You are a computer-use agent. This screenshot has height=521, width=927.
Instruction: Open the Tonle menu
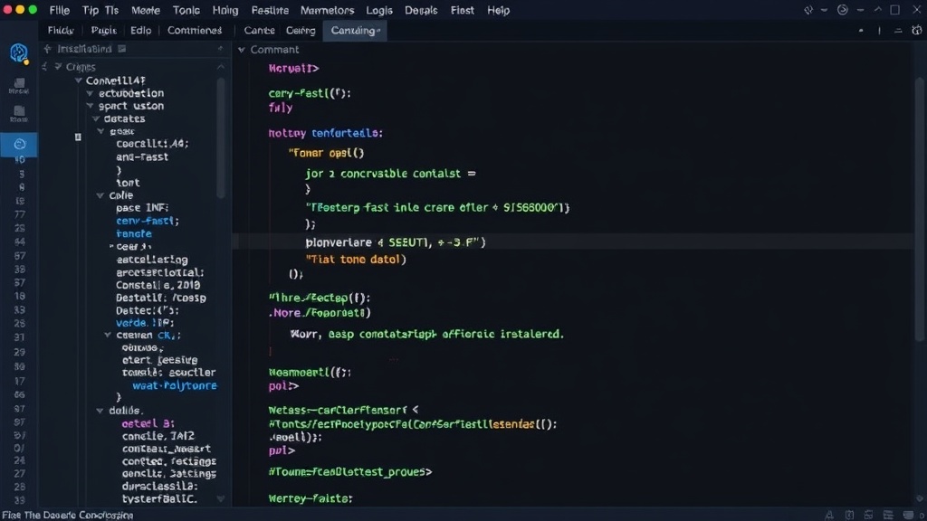(x=186, y=11)
